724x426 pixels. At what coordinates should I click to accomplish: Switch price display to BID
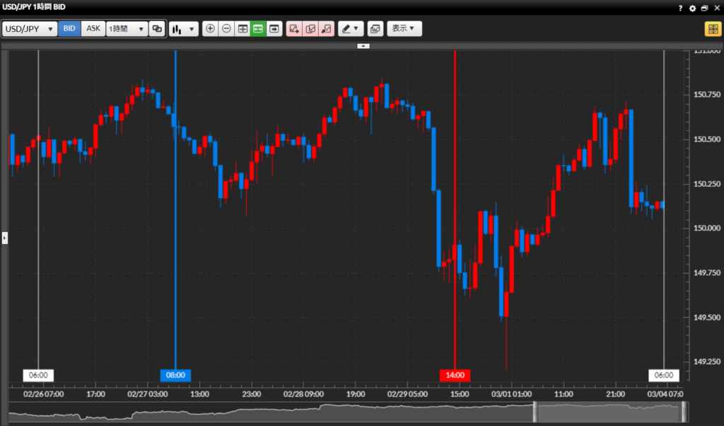(69, 29)
